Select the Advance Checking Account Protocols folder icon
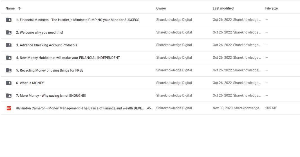 point(9,45)
